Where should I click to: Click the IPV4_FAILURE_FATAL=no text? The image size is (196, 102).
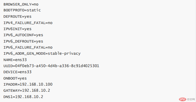[28, 23]
